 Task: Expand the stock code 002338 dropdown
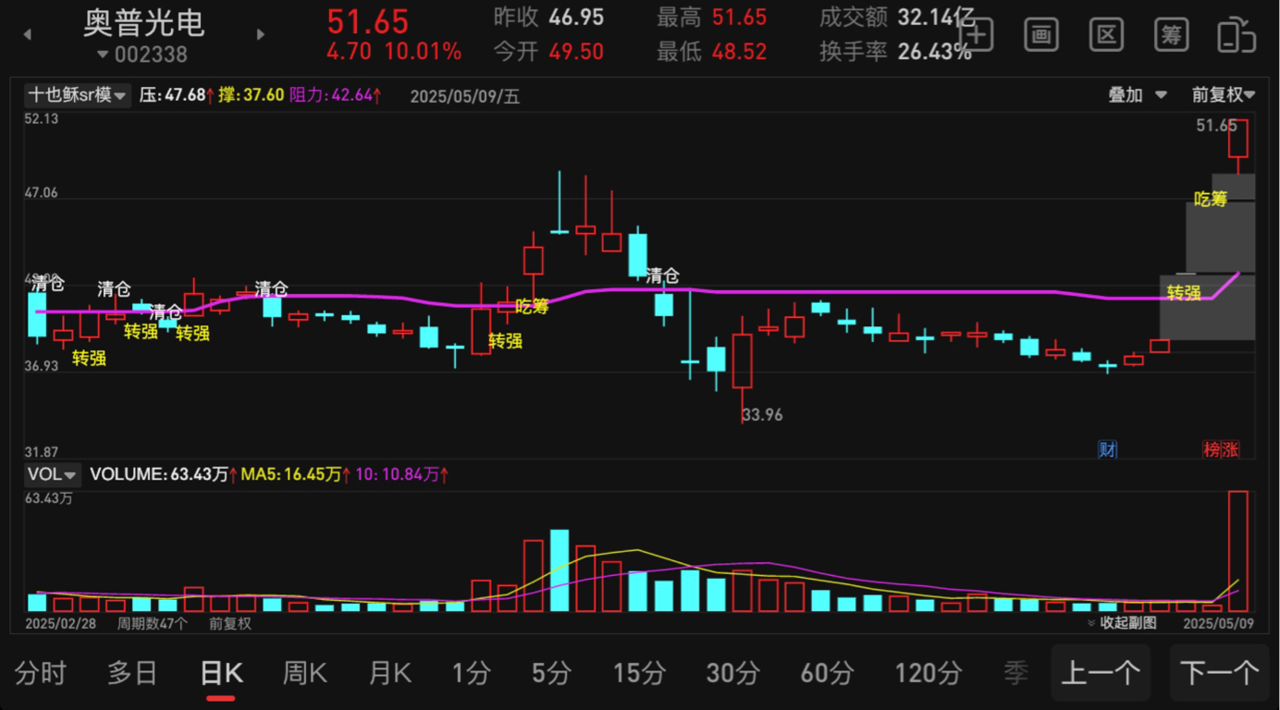coord(142,55)
